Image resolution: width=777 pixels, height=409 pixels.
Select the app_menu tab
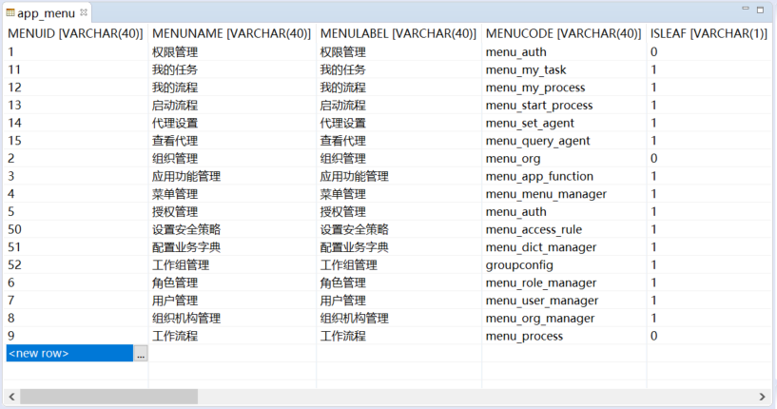(46, 13)
